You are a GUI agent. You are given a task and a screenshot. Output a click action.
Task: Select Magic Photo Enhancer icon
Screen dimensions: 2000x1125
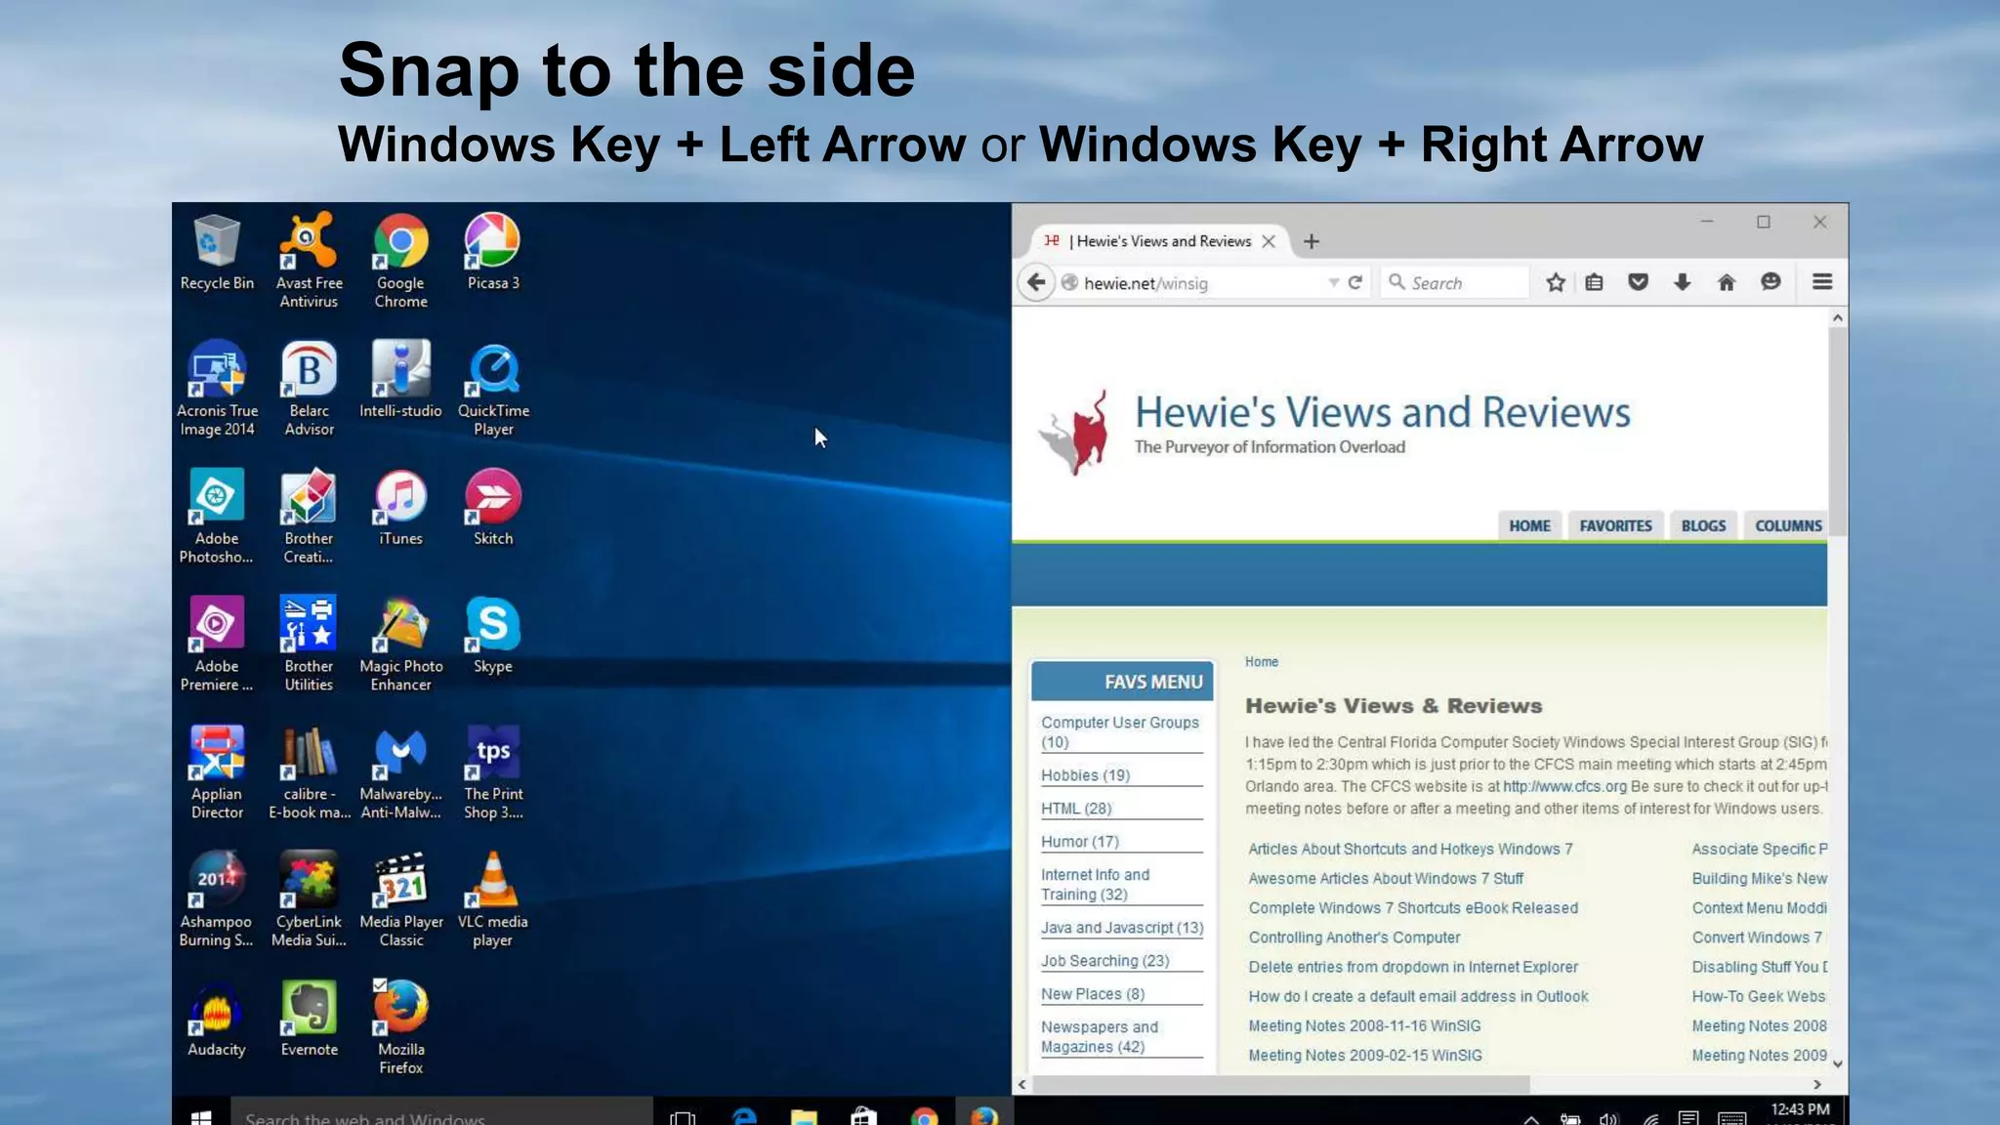point(400,645)
